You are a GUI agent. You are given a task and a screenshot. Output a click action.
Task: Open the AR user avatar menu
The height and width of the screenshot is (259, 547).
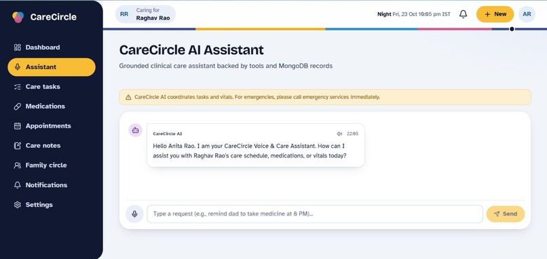pyautogui.click(x=527, y=14)
